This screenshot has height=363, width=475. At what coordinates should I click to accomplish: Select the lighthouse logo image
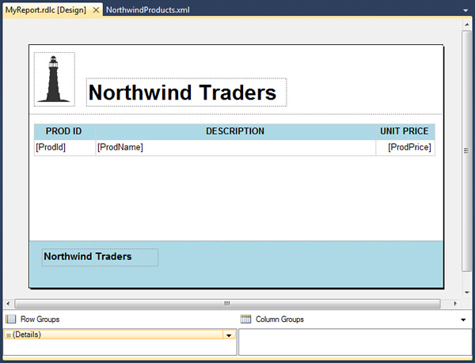coord(55,79)
